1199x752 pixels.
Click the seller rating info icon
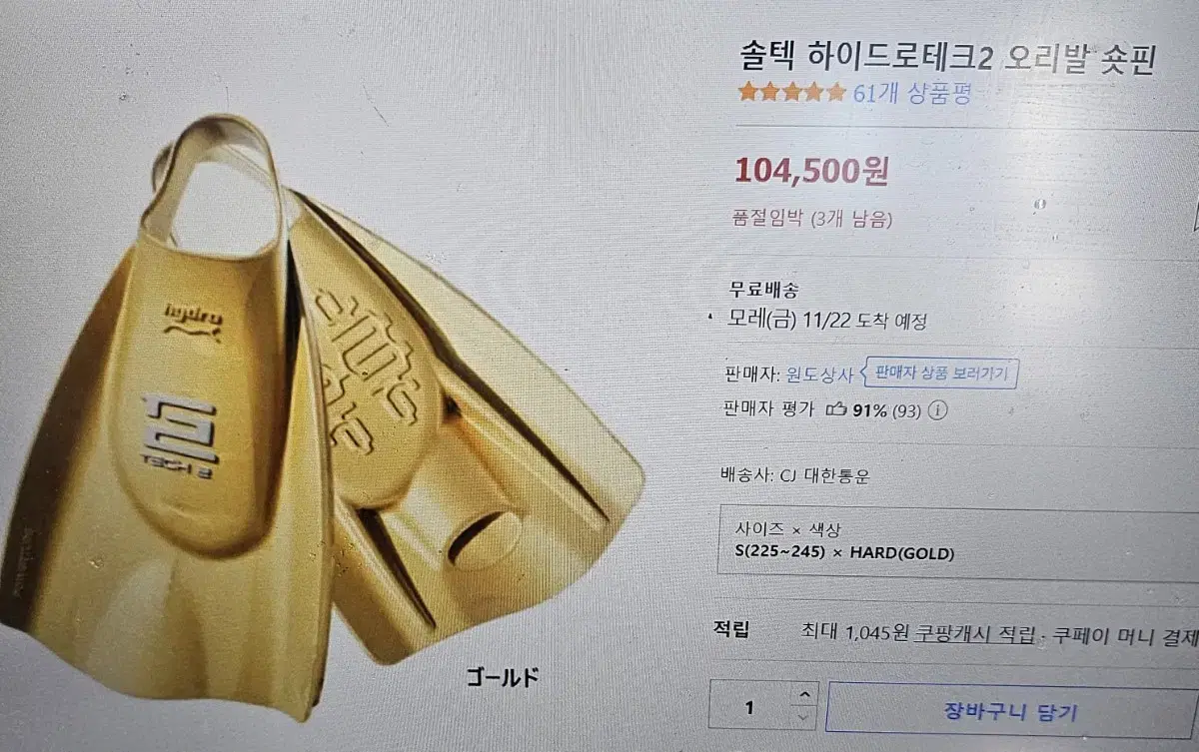pos(937,409)
